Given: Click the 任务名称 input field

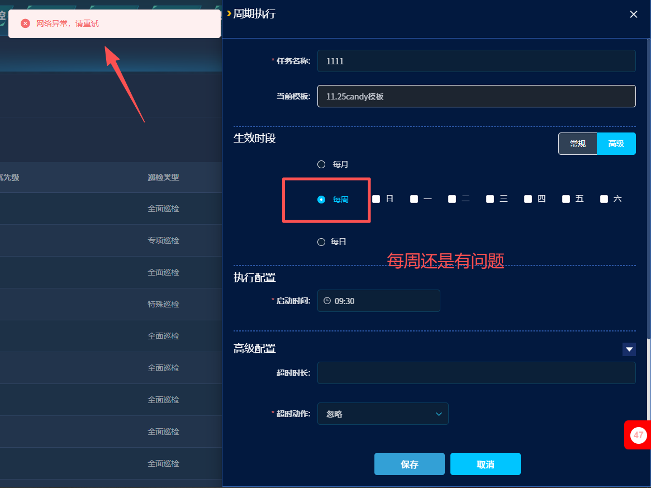Looking at the screenshot, I should coord(476,61).
